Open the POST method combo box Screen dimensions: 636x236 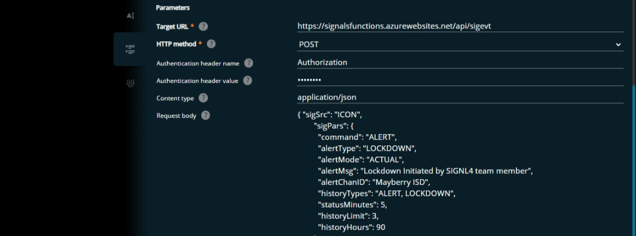coord(451,44)
